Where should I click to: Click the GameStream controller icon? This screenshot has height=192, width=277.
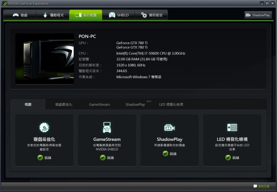pos(107,127)
